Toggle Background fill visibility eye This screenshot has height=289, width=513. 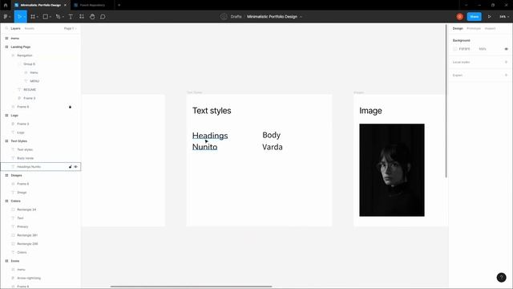506,49
